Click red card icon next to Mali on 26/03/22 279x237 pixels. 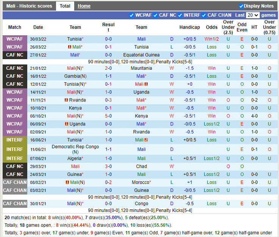pos(70,47)
